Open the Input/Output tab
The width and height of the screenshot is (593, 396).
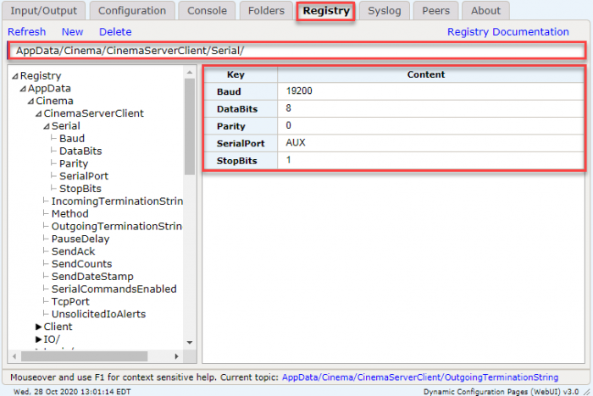[x=43, y=11]
